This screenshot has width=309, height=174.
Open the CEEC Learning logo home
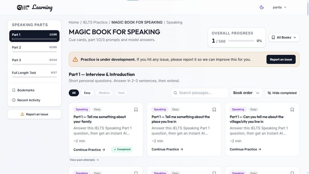pyautogui.click(x=35, y=7)
